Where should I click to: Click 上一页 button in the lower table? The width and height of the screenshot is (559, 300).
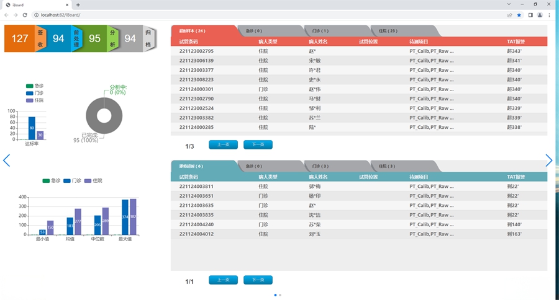[223, 280]
